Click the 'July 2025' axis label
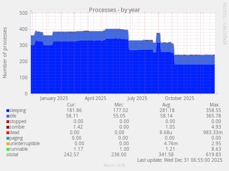The width and height of the screenshot is (229, 171). tap(137, 98)
